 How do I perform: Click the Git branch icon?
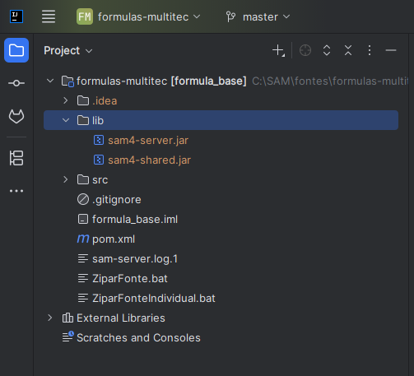(x=230, y=16)
